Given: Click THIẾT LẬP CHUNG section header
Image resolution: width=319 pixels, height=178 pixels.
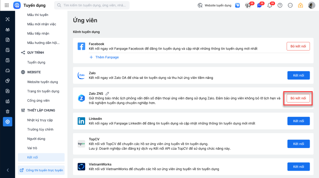Looking at the screenshot, I should coord(41,110).
